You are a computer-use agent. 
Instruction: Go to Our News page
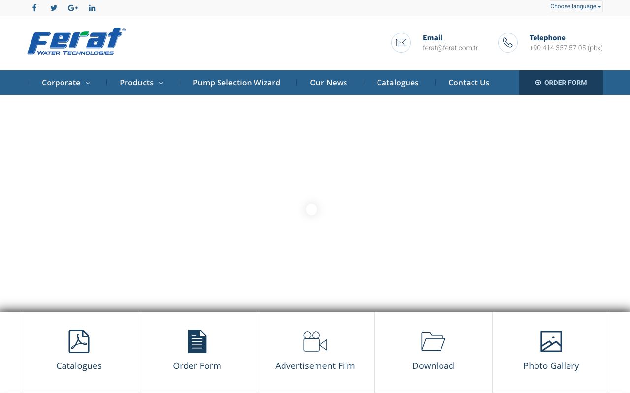[328, 83]
